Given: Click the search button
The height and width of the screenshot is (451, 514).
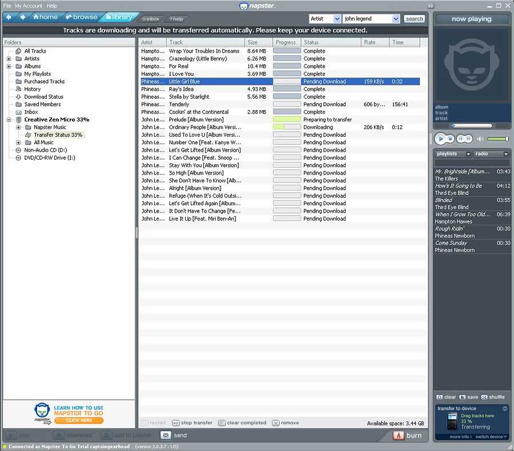Looking at the screenshot, I should tap(415, 19).
